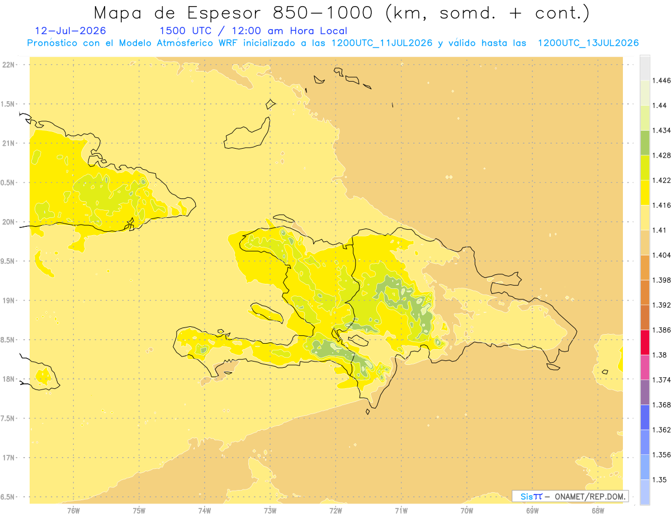
Task: Click the '1.416' color bar value
Action: (661, 205)
